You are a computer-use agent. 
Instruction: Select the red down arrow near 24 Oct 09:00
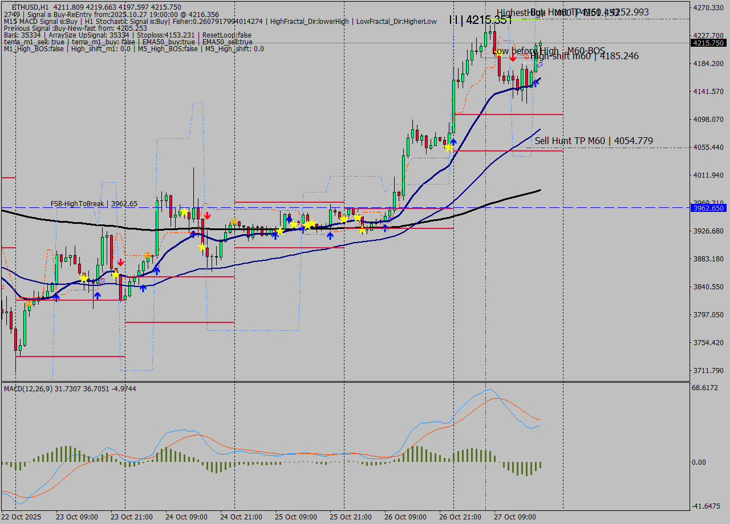207,215
